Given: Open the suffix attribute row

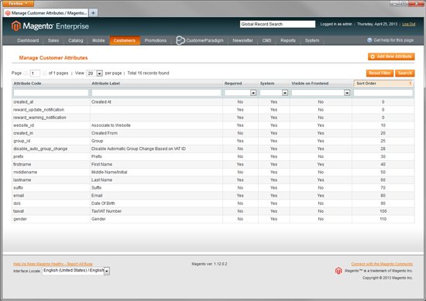Looking at the screenshot, I should [x=213, y=188].
